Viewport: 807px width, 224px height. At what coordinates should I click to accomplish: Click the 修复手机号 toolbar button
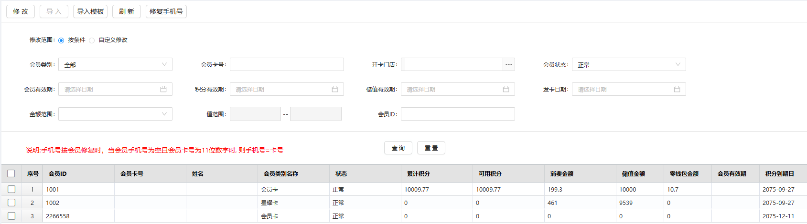[166, 11]
